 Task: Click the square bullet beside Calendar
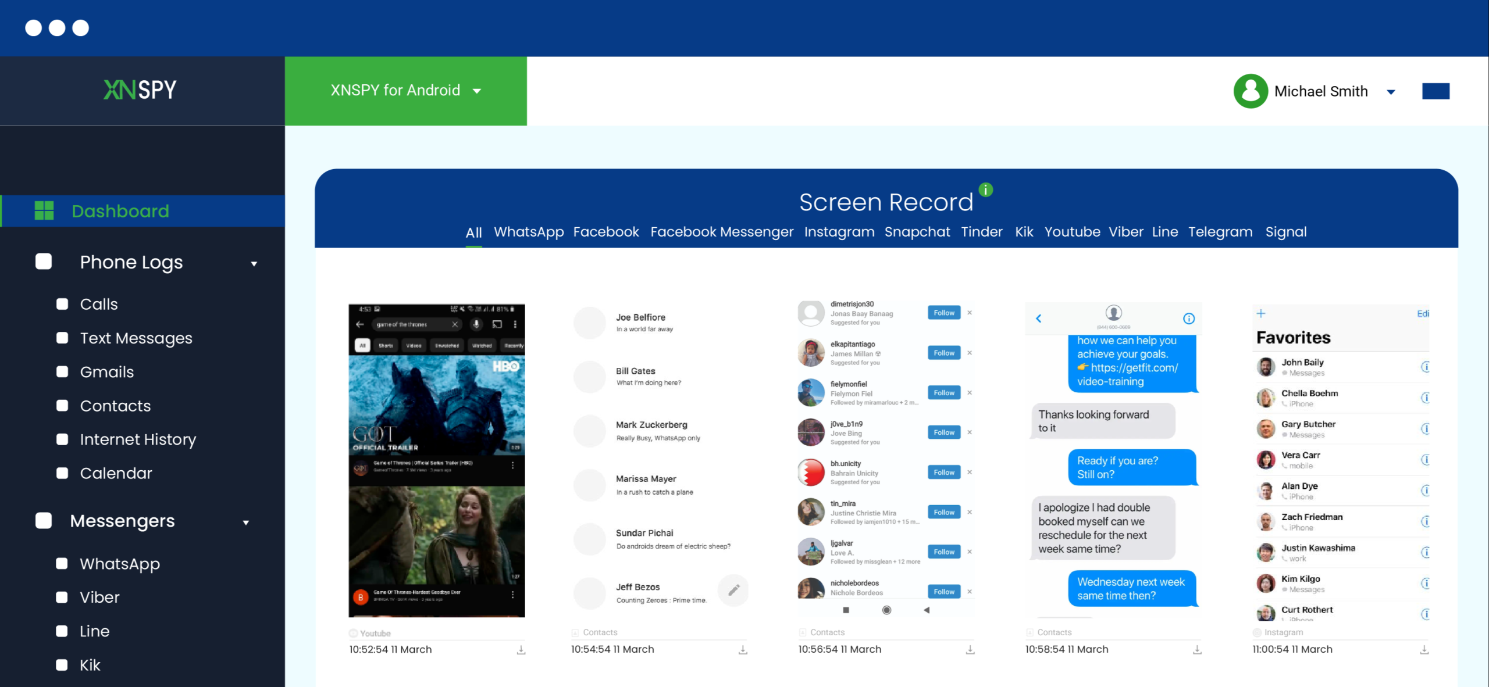pos(62,473)
